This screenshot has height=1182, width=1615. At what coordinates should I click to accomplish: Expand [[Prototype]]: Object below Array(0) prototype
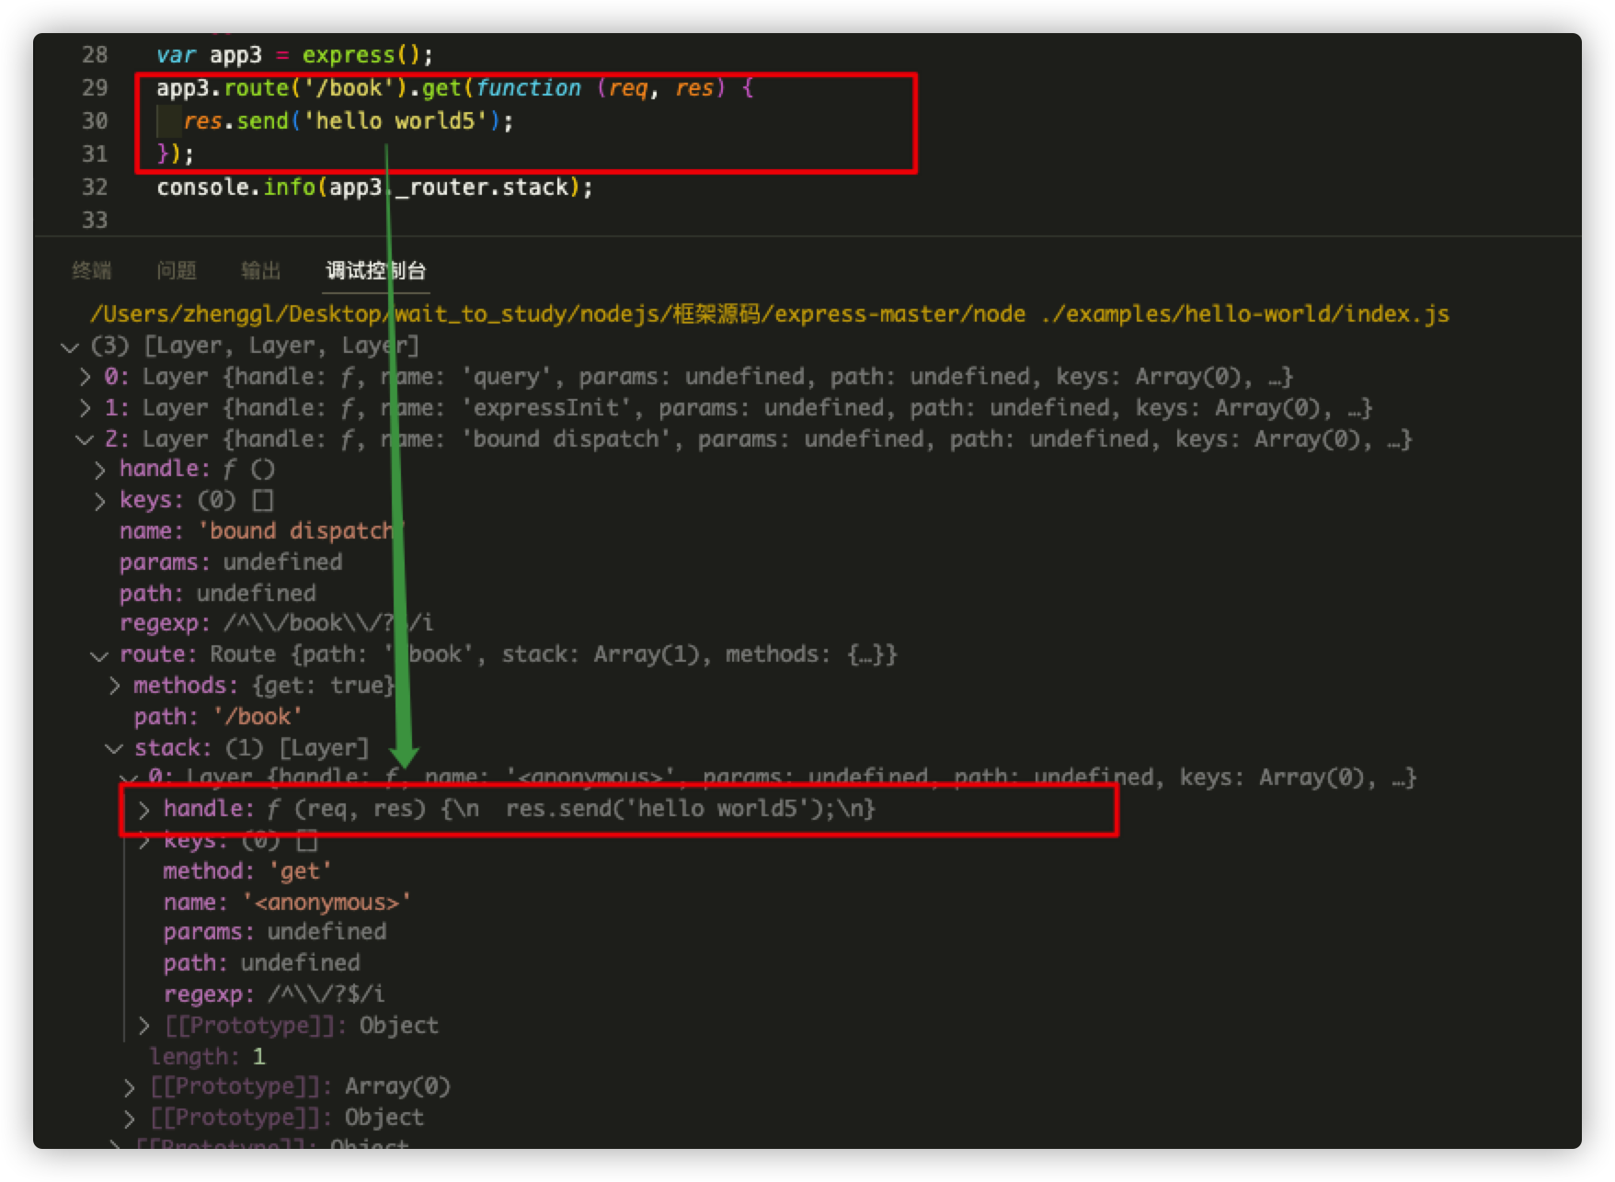[x=129, y=1119]
